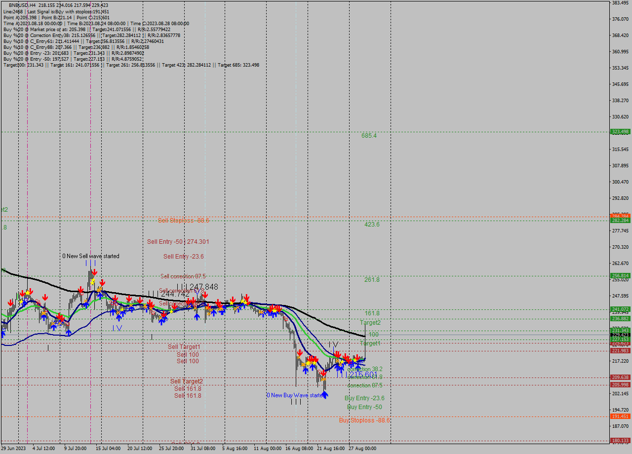The height and width of the screenshot is (454, 632).
Task: Click the 'Buy Entry -23.6' text label
Action: point(364,398)
